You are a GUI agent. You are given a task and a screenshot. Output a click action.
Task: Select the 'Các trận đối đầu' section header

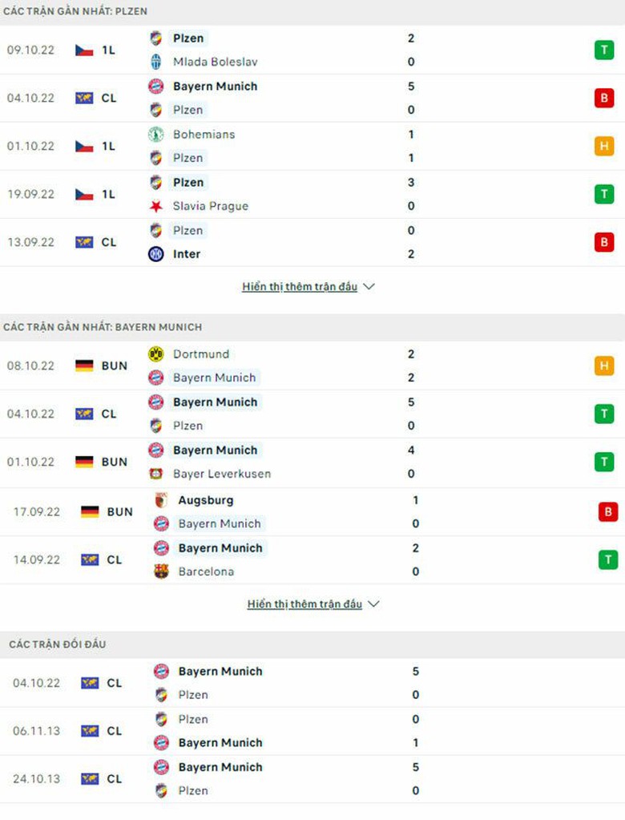pyautogui.click(x=58, y=644)
